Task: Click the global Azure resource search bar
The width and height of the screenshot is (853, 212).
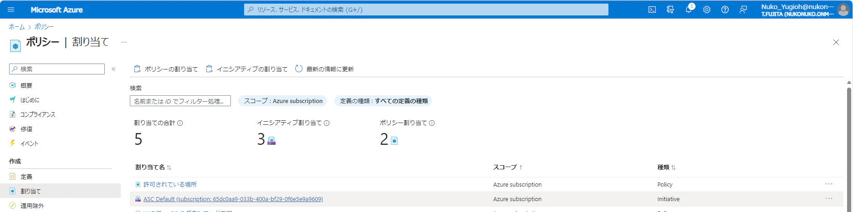Action: coord(426,10)
